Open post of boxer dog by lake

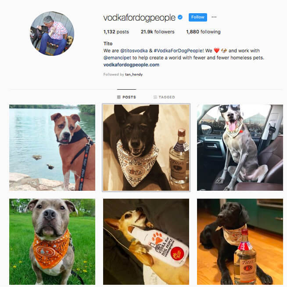[52, 148]
